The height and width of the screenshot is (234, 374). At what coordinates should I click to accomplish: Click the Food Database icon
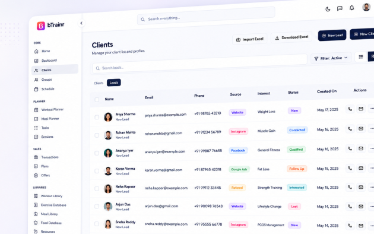[x=36, y=223]
